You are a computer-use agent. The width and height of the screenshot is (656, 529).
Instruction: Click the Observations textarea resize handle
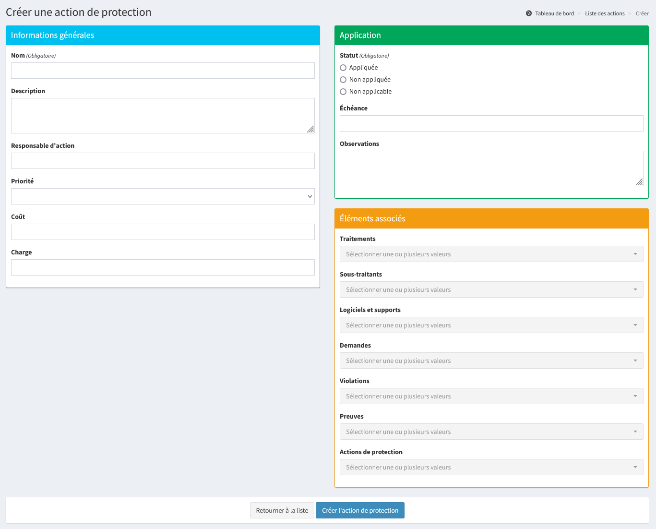(639, 182)
